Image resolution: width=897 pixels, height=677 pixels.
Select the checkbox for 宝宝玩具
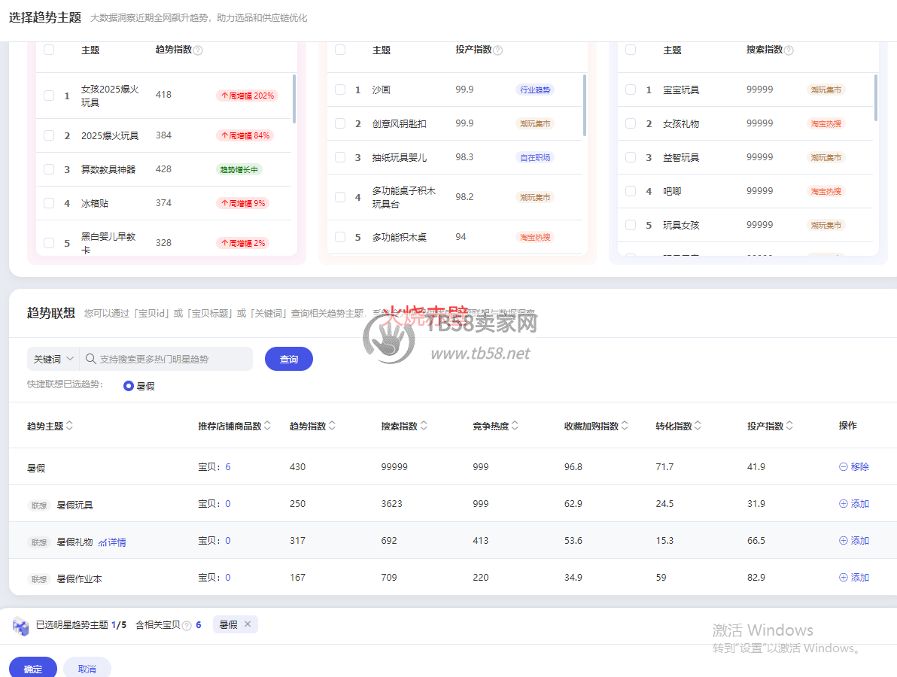click(631, 90)
